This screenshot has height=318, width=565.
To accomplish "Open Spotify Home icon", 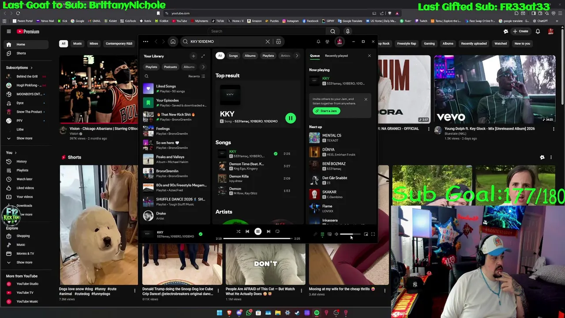I will click(x=173, y=42).
